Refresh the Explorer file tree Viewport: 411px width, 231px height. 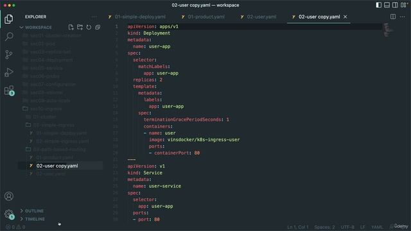[89, 27]
